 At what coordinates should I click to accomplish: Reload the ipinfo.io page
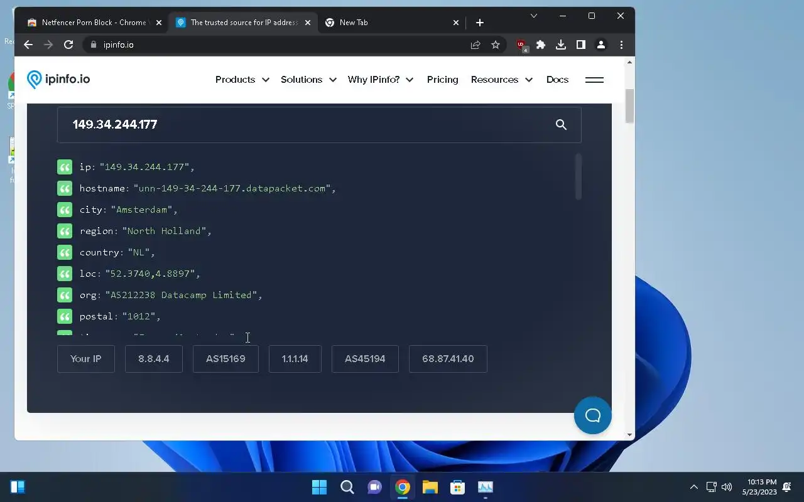[68, 45]
